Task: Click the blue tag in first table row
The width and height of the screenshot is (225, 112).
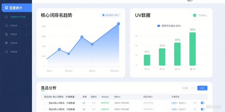Action: 84,103
